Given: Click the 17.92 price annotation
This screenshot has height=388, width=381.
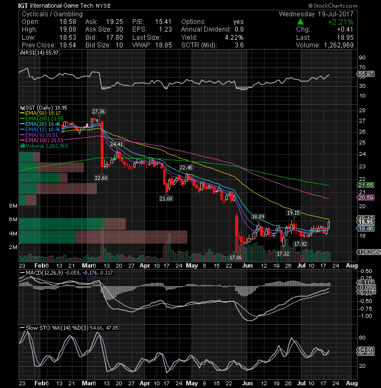Looking at the screenshot, I should click(300, 244).
